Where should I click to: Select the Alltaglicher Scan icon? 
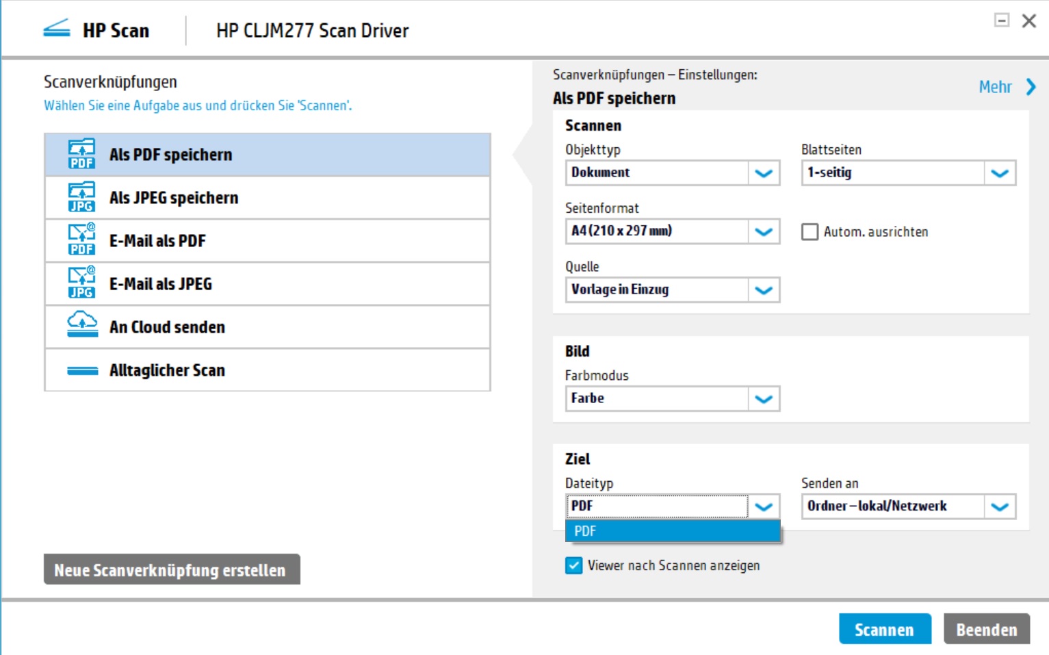tap(81, 370)
